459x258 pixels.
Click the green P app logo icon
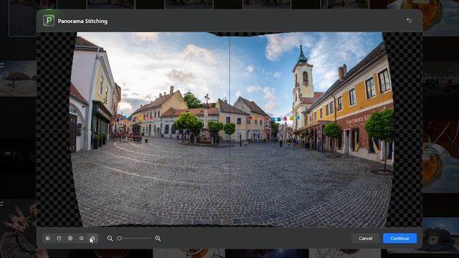pyautogui.click(x=49, y=21)
